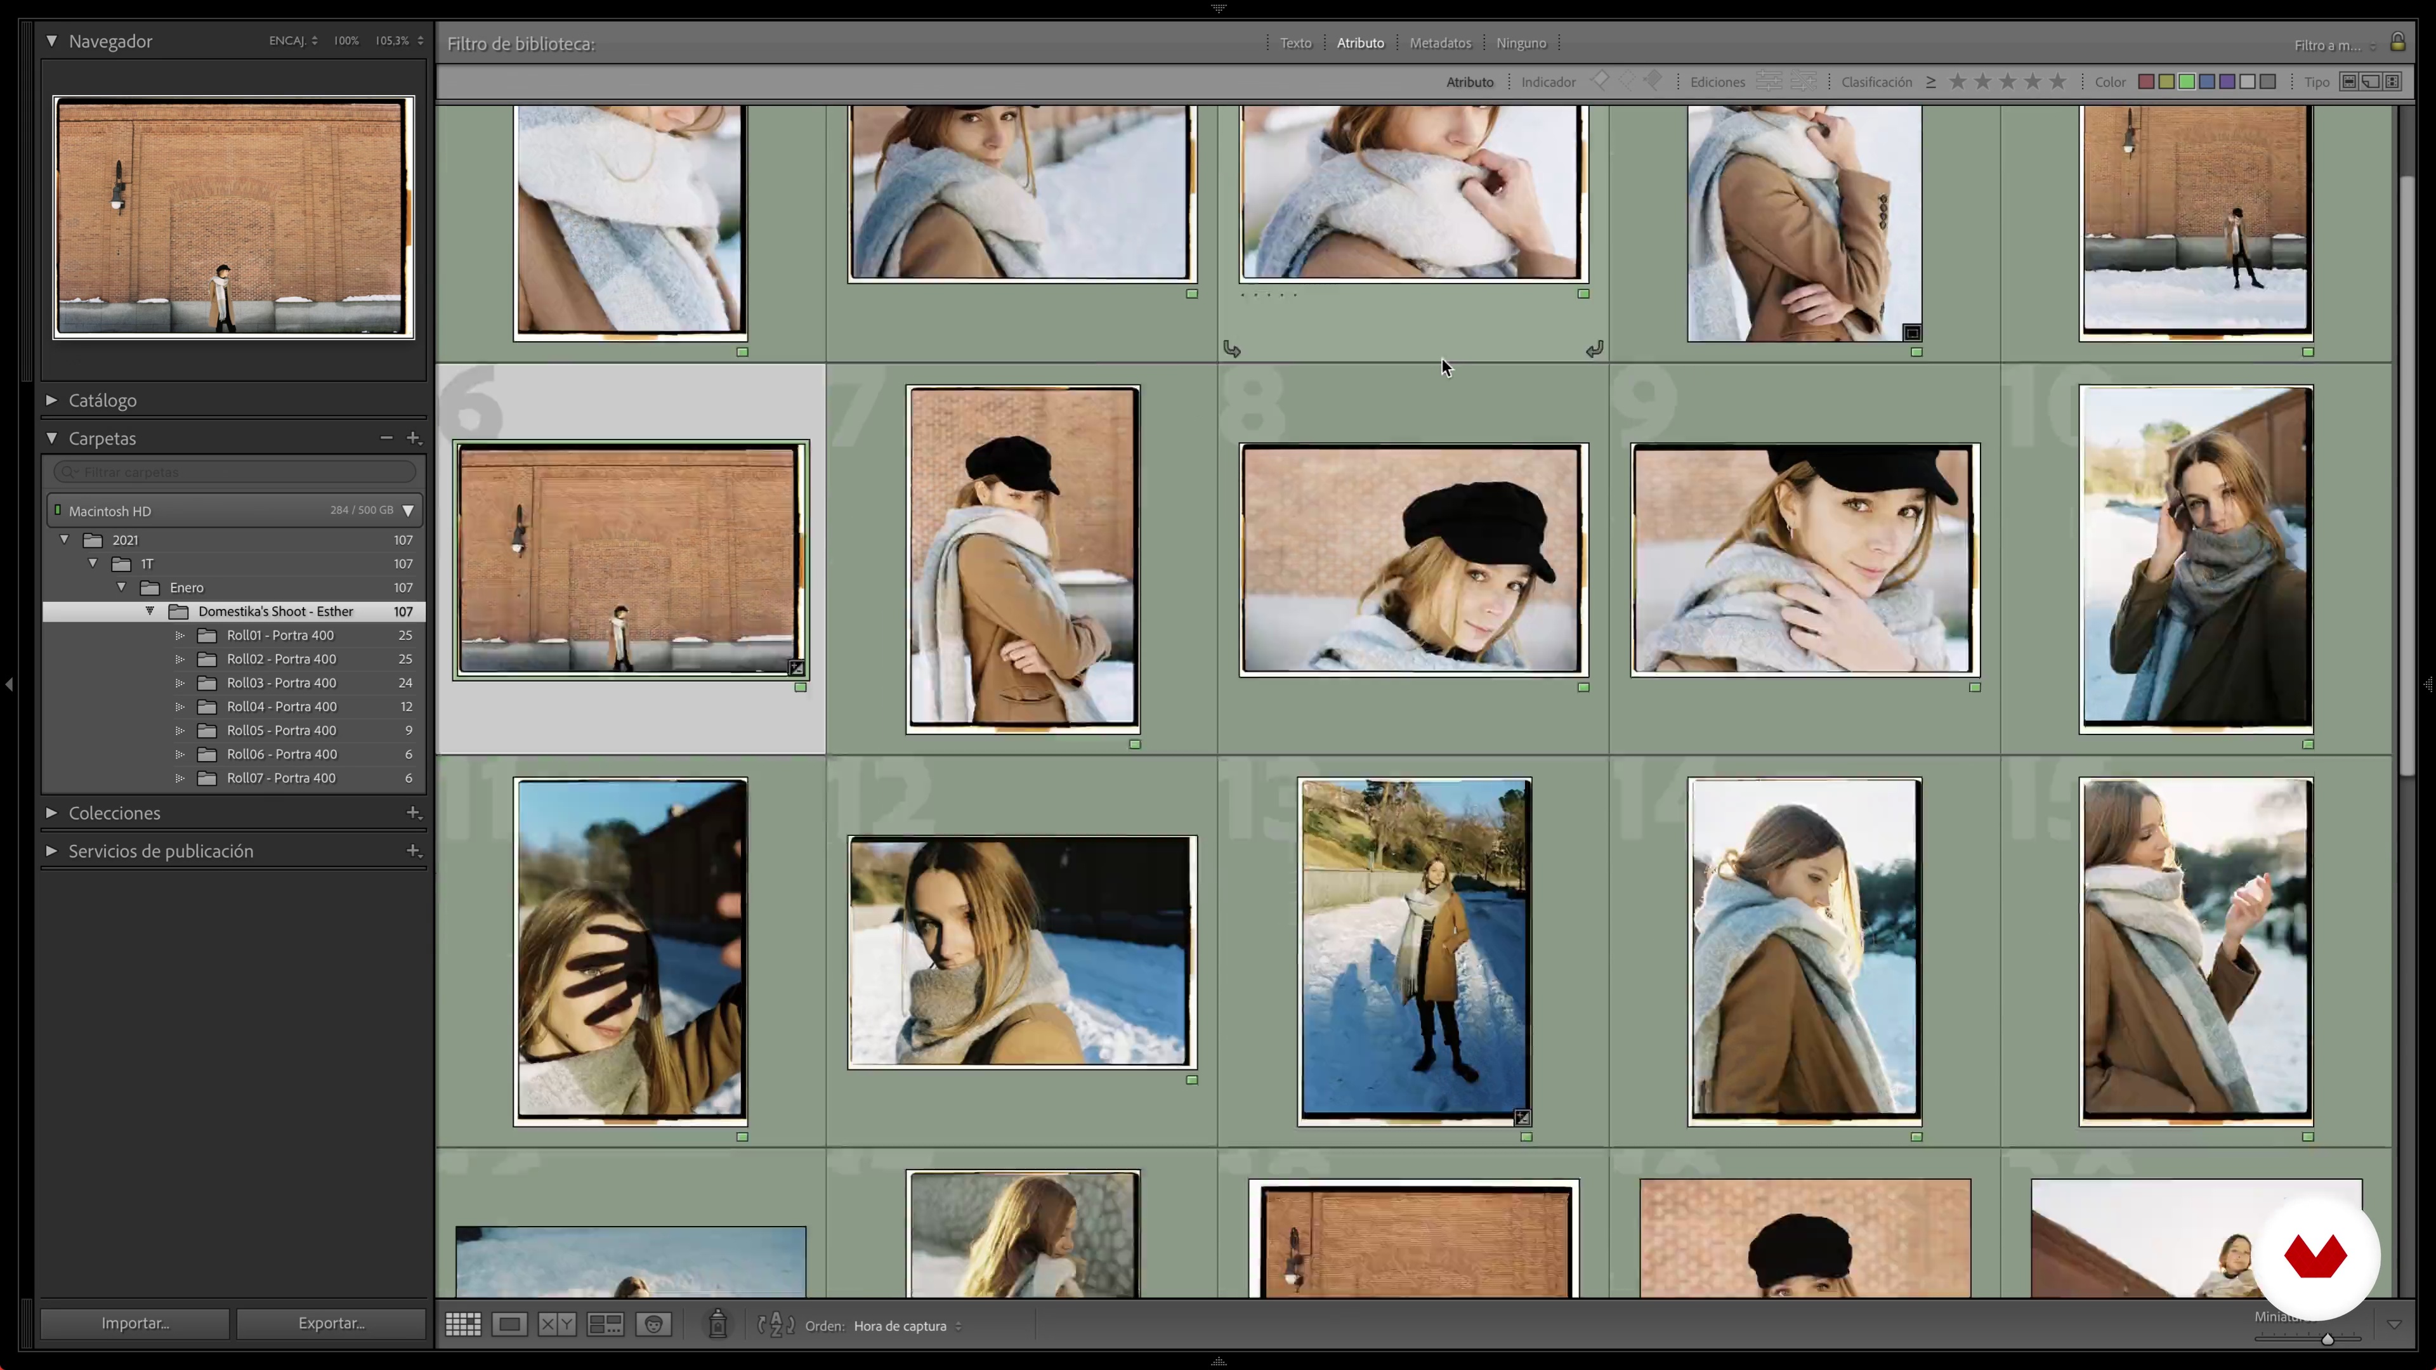The image size is (2436, 1370).
Task: Click the Filtrar carpetas search field
Action: (235, 472)
